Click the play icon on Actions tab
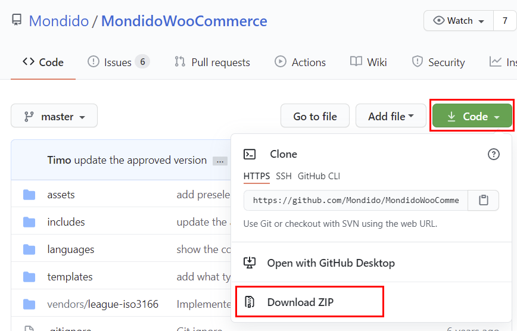517x331 pixels. click(281, 62)
